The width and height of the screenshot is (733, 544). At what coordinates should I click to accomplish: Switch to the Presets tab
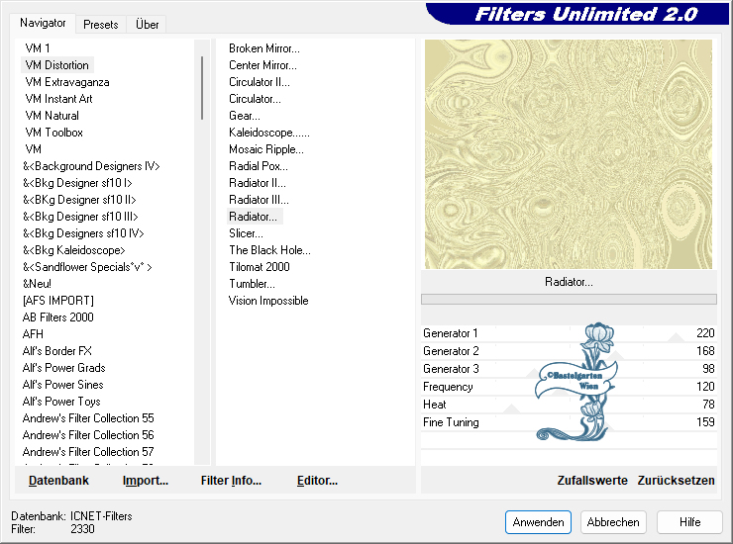[101, 24]
